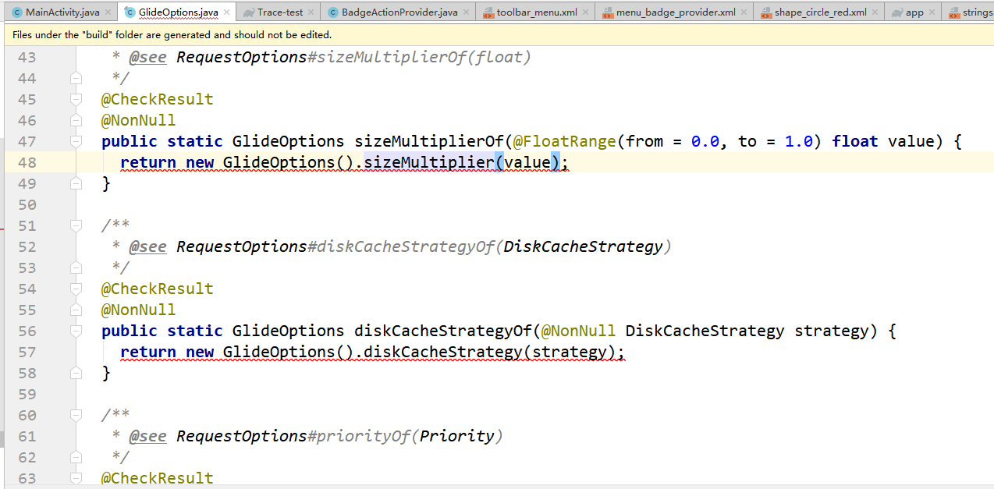Click the @CheckResult annotation on line 54

point(158,289)
